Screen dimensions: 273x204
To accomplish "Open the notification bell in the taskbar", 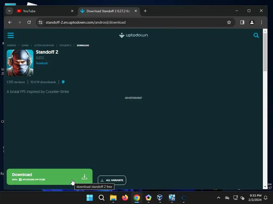I will pyautogui.click(x=266, y=198).
